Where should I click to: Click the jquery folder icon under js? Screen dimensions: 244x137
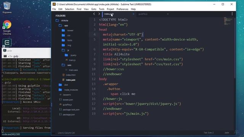[66, 55]
